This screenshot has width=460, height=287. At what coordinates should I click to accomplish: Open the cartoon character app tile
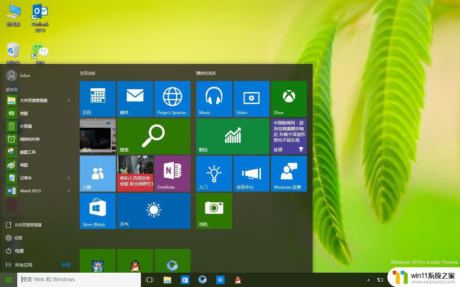pyautogui.click(x=98, y=261)
